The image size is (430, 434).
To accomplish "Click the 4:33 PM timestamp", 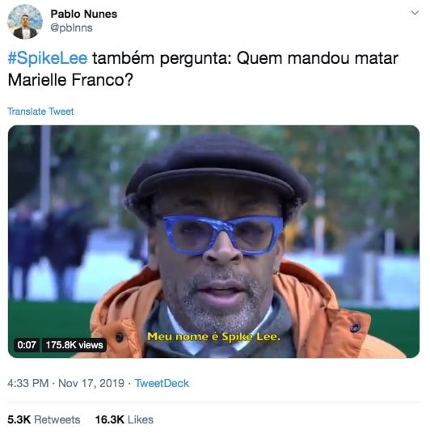I will [x=28, y=383].
